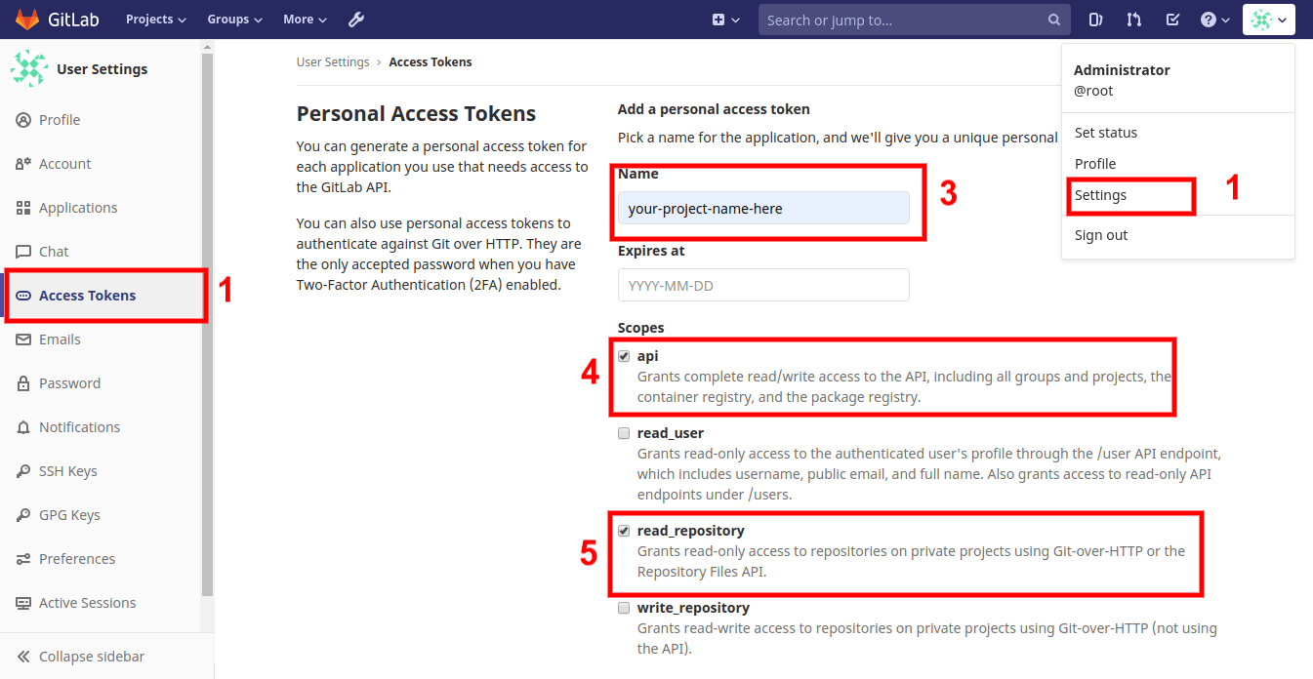The height and width of the screenshot is (679, 1313).
Task: Enable the read_user scope checkbox
Action: pos(624,433)
